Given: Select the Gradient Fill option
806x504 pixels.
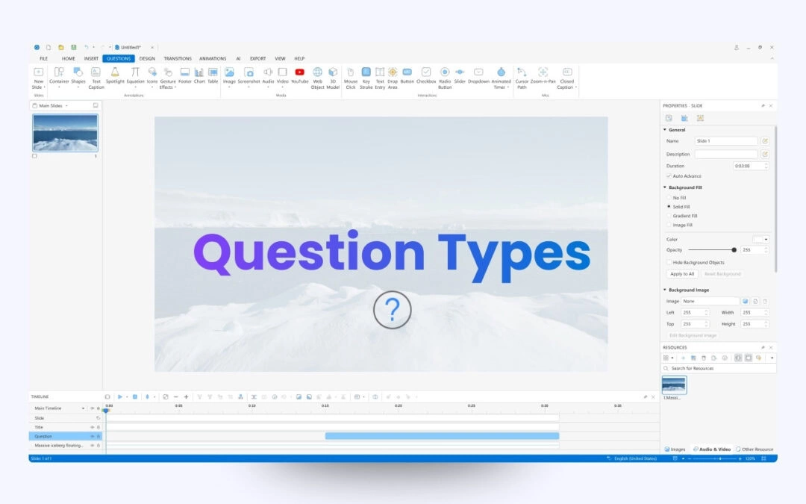Looking at the screenshot, I should click(x=669, y=216).
